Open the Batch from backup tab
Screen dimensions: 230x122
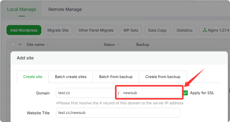[116, 77]
